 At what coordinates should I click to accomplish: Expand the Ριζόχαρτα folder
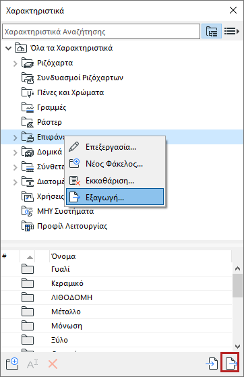tap(15, 63)
